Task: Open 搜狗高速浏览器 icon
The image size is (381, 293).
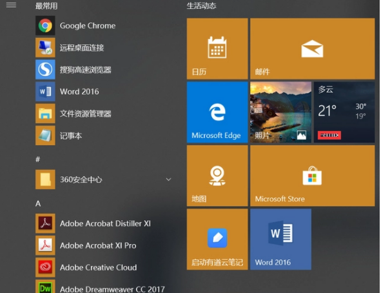Action: click(45, 70)
